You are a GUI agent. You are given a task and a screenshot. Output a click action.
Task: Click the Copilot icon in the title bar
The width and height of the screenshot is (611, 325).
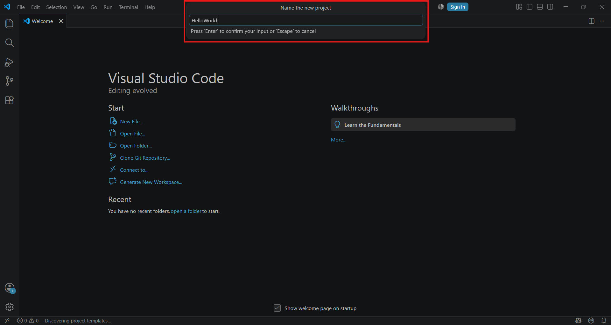point(441,7)
